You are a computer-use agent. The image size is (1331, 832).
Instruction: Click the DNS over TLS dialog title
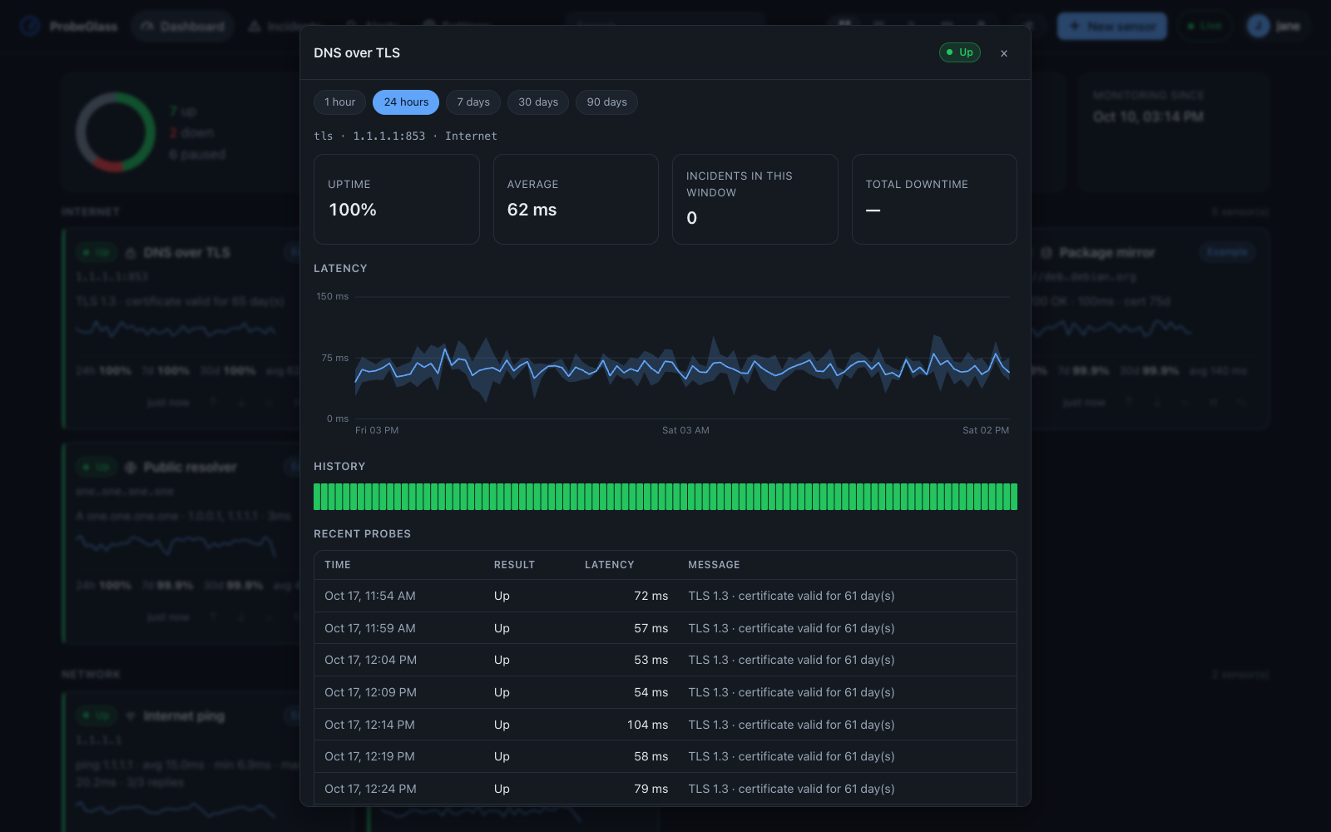coord(357,52)
